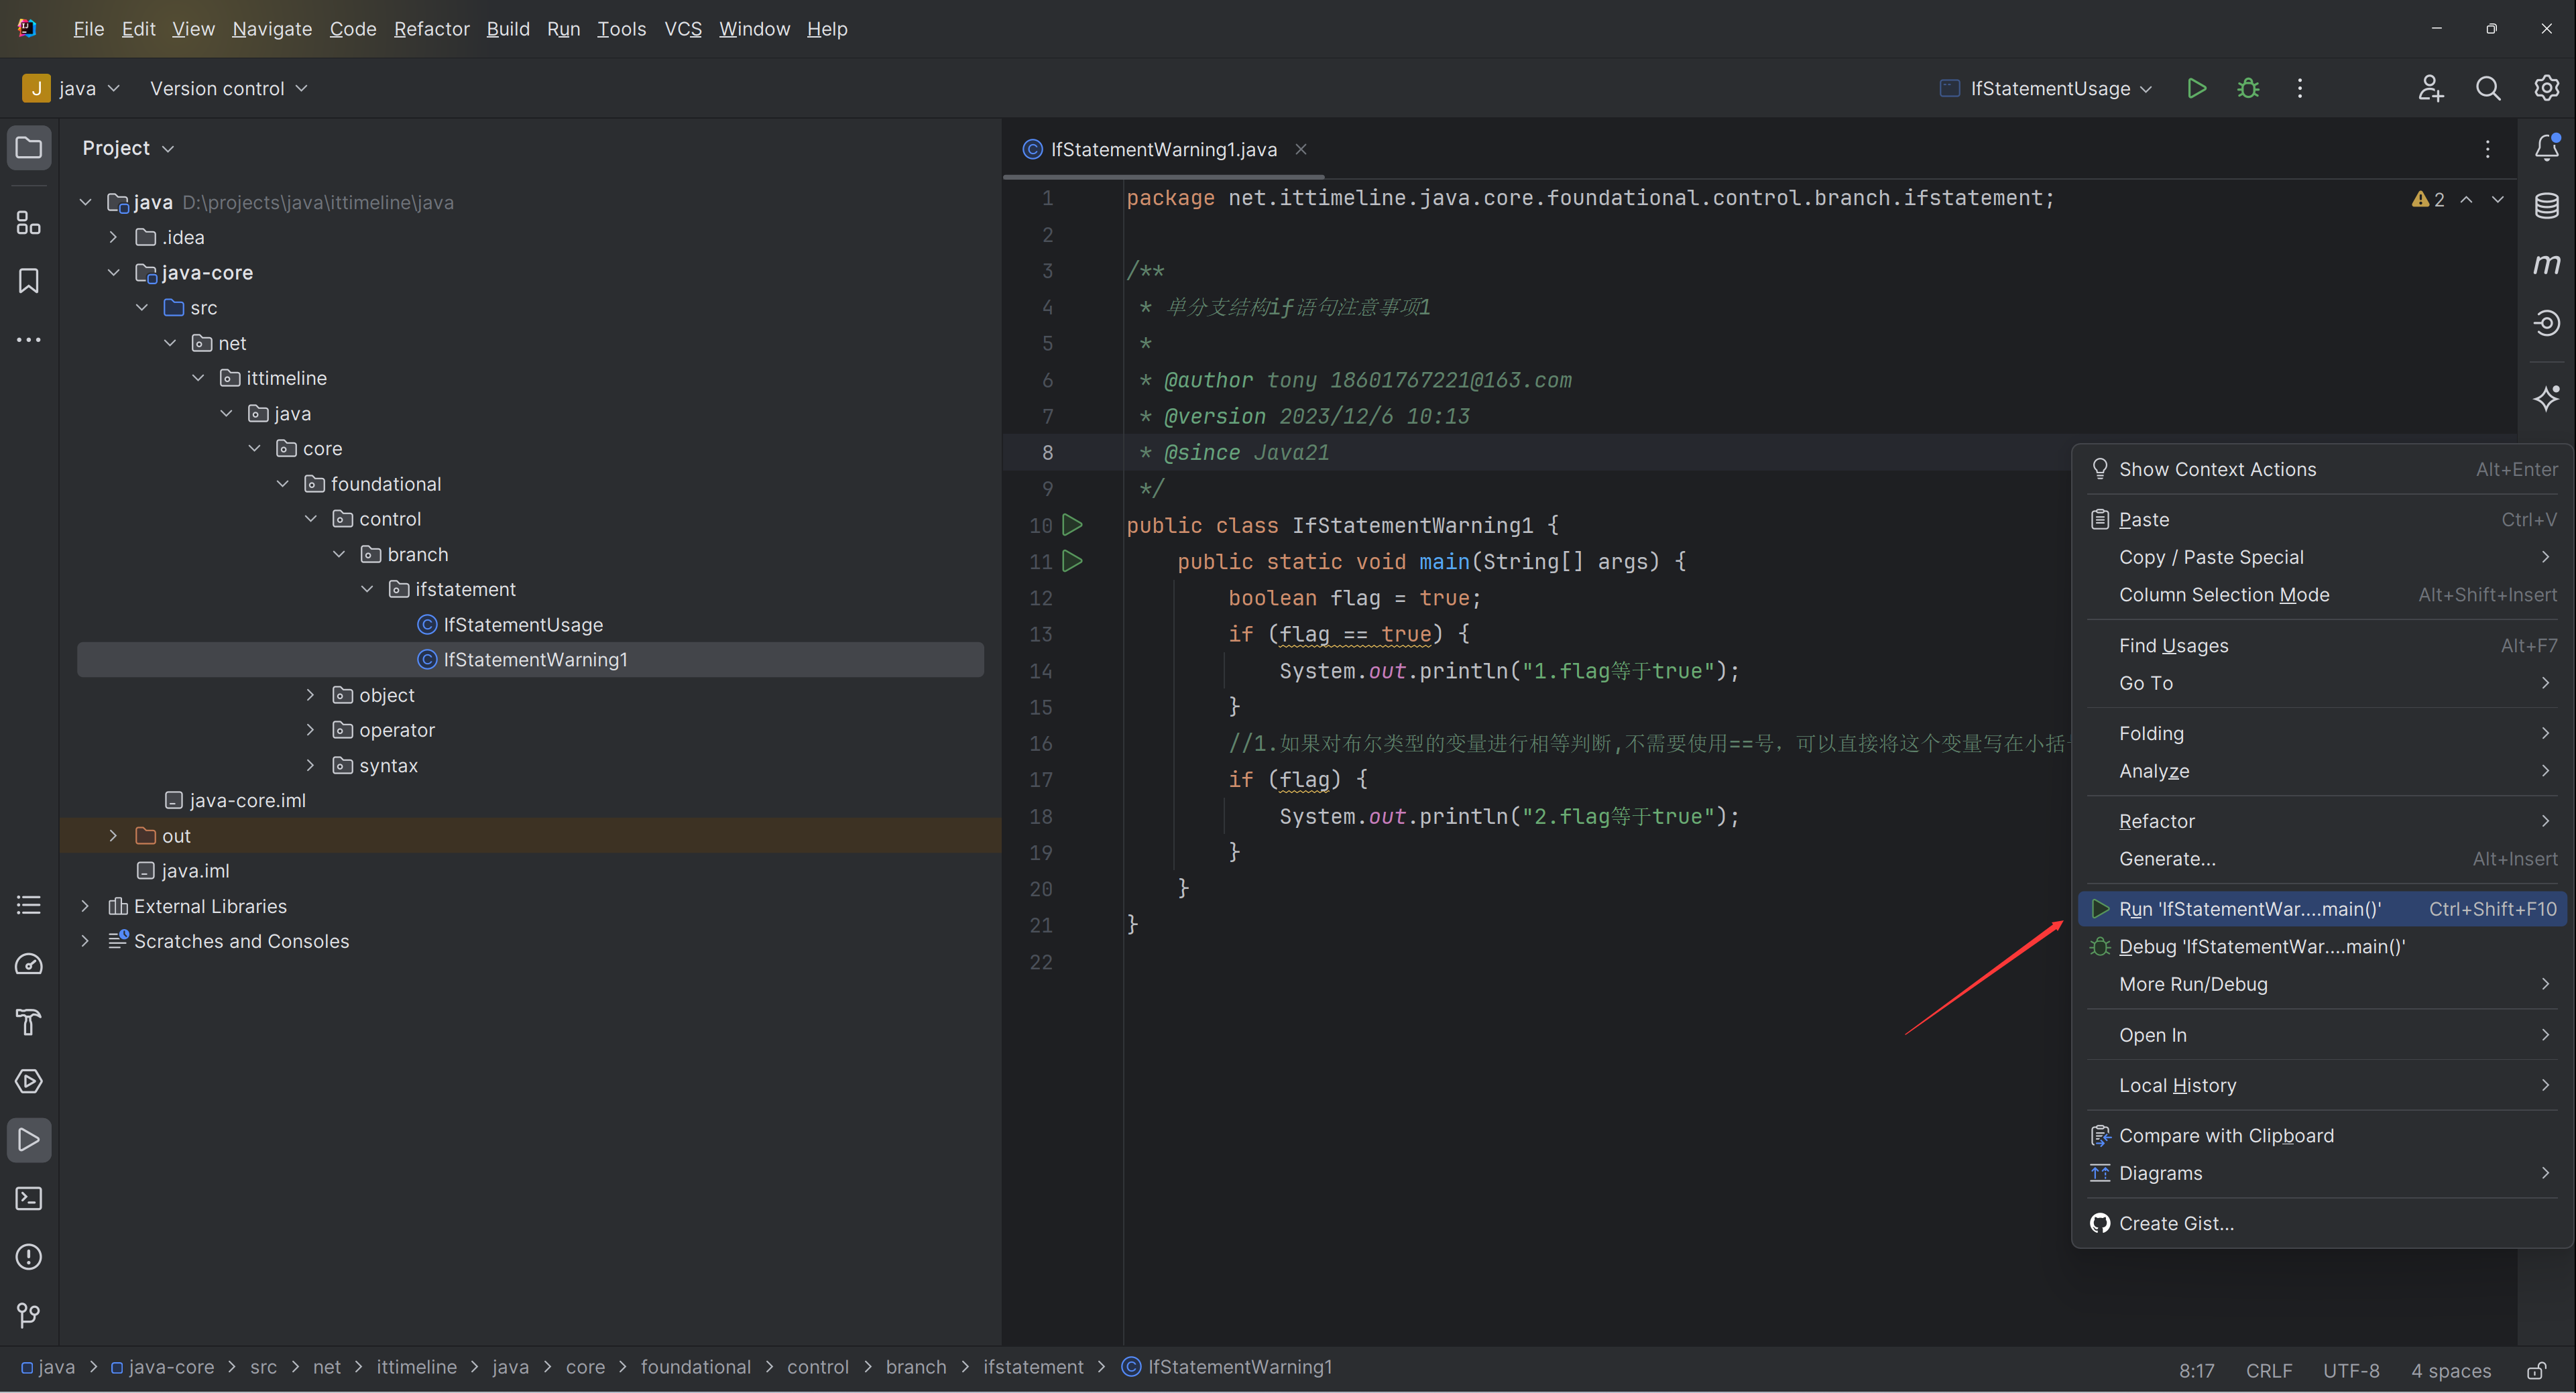Click the More tool windows ellipsis
This screenshot has height=1393, width=2576.
29,340
